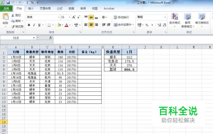Switch to the 插入 Insert tab
Screen dimensions: 213x134
(31, 8)
